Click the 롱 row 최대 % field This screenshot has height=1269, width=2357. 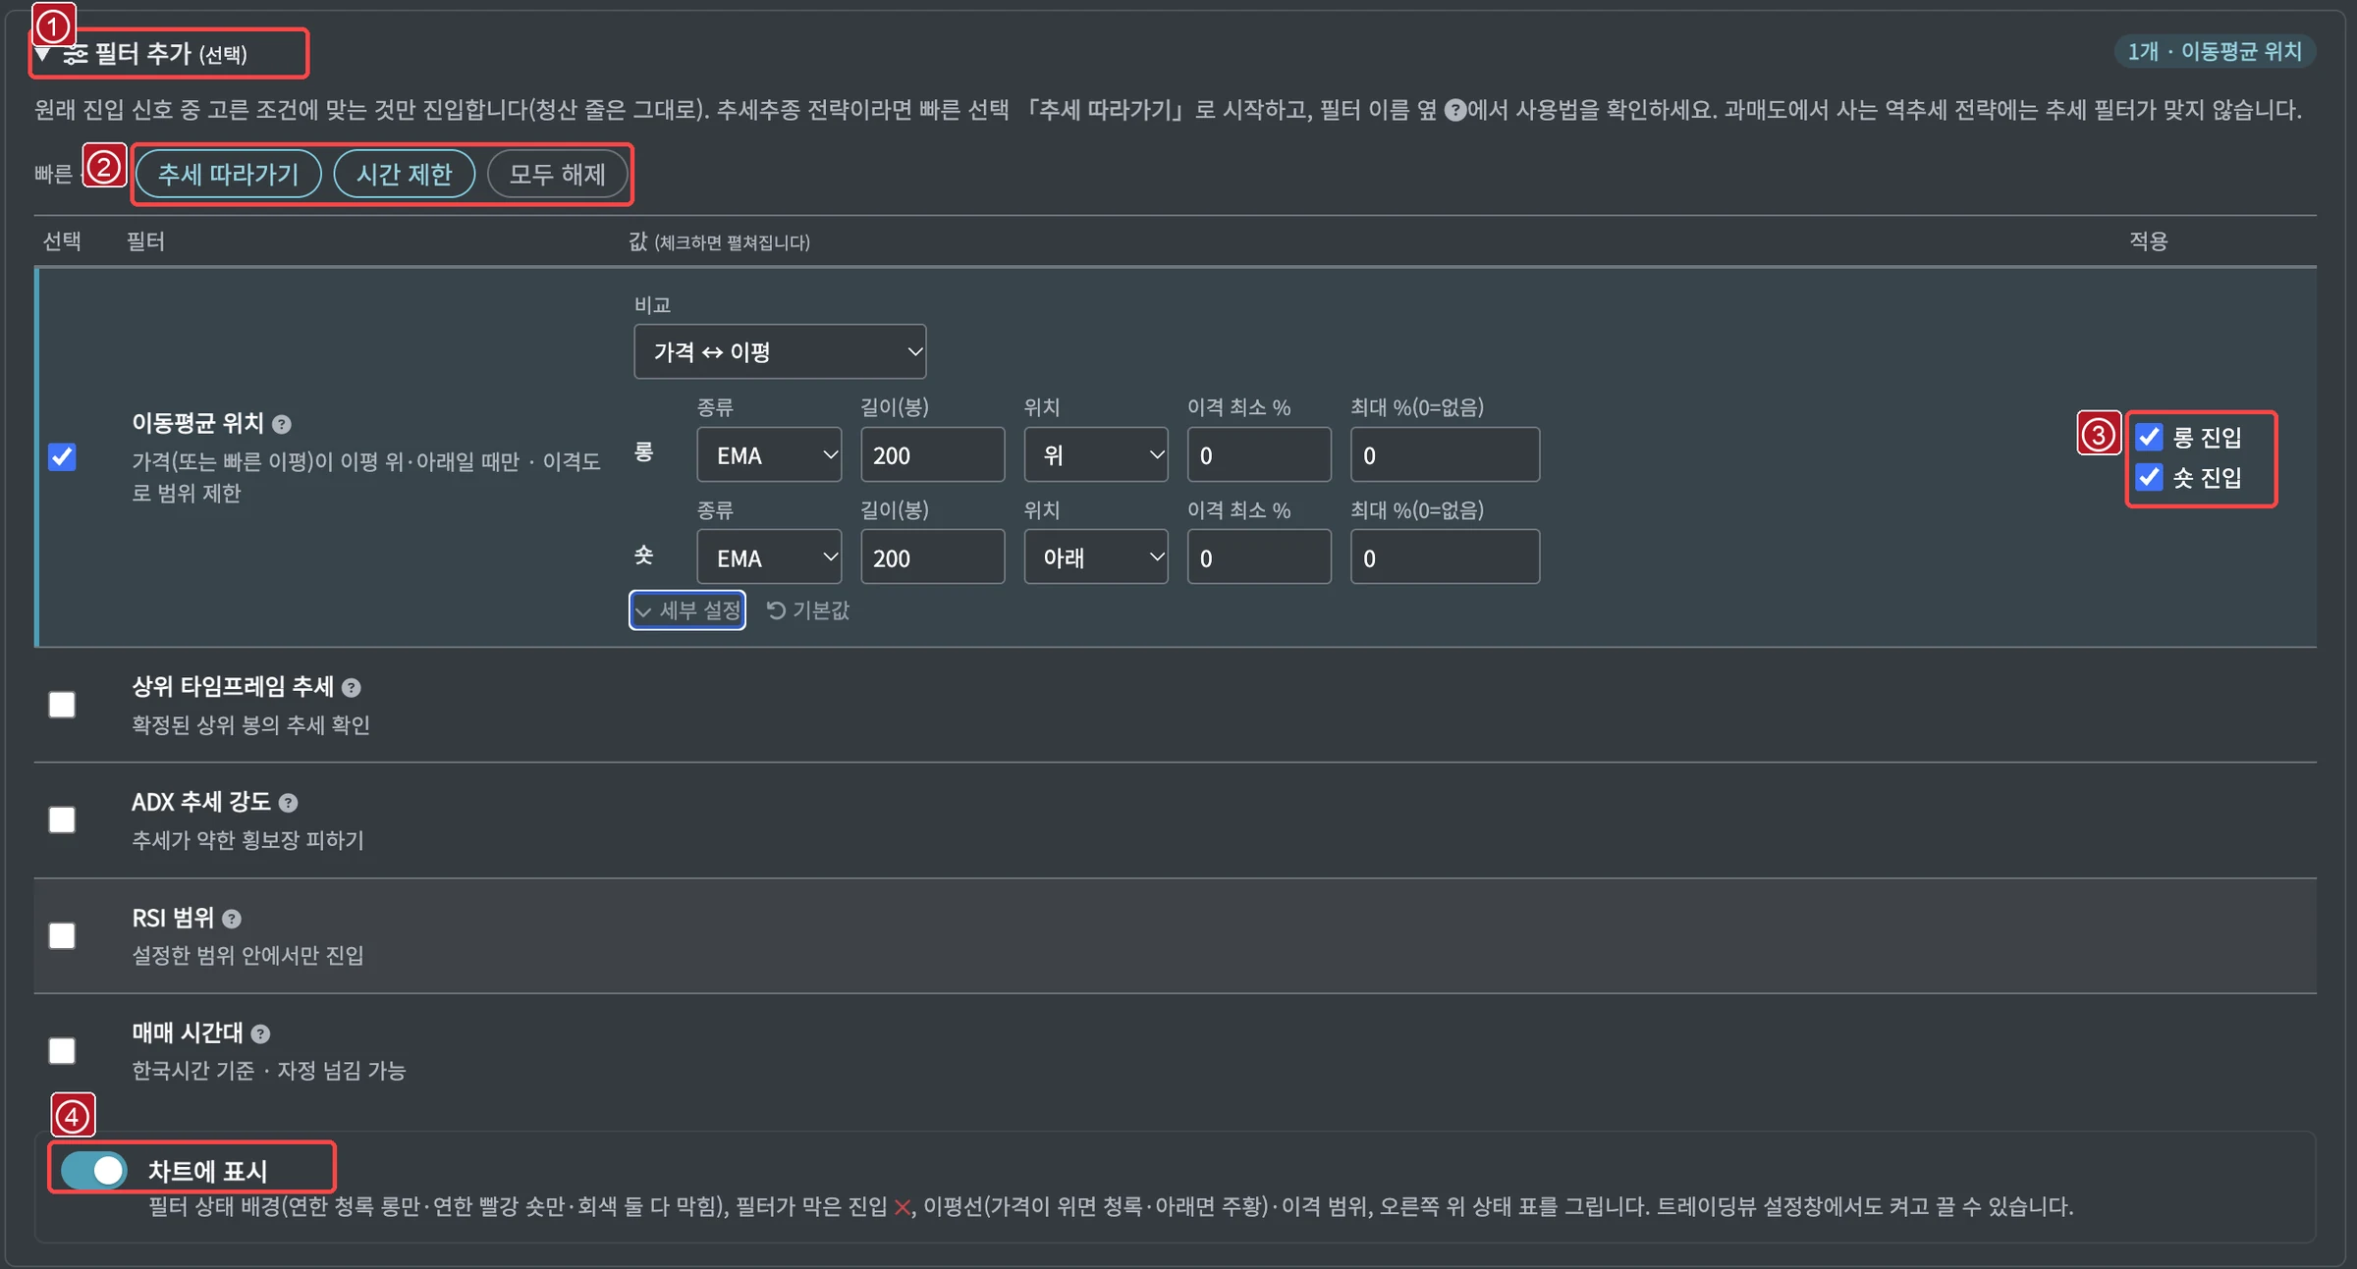point(1445,454)
